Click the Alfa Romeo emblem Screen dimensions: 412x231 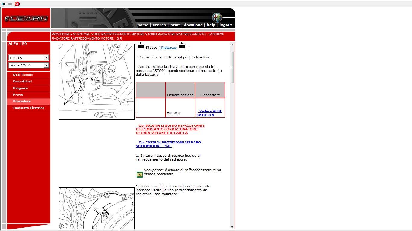coord(217,17)
